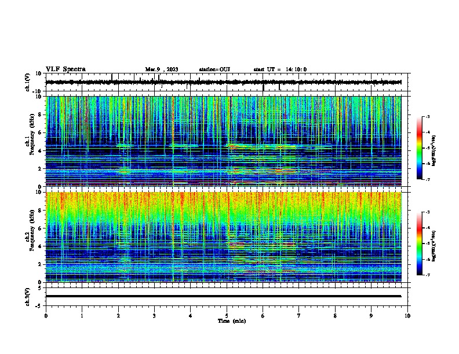This screenshot has height=354, width=459.
Task: Click the ch.1 spectrogram plot area
Action: (224, 141)
